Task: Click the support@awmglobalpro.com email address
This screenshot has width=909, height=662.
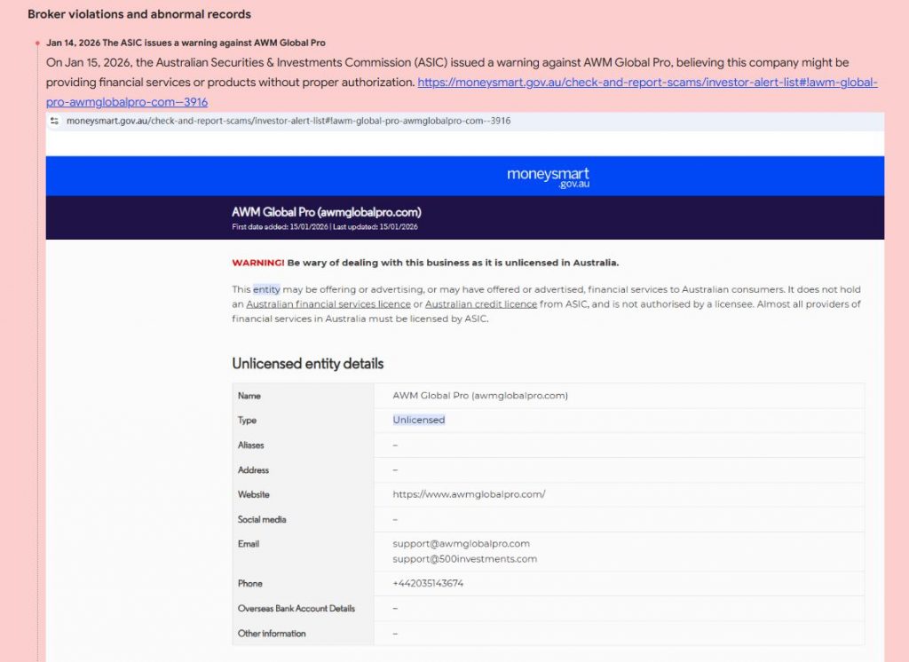Action: pyautogui.click(x=461, y=544)
